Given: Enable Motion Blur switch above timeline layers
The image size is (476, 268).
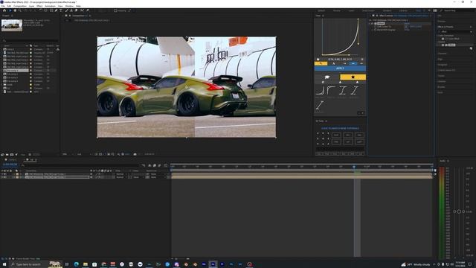Looking at the screenshot, I should pyautogui.click(x=159, y=165).
